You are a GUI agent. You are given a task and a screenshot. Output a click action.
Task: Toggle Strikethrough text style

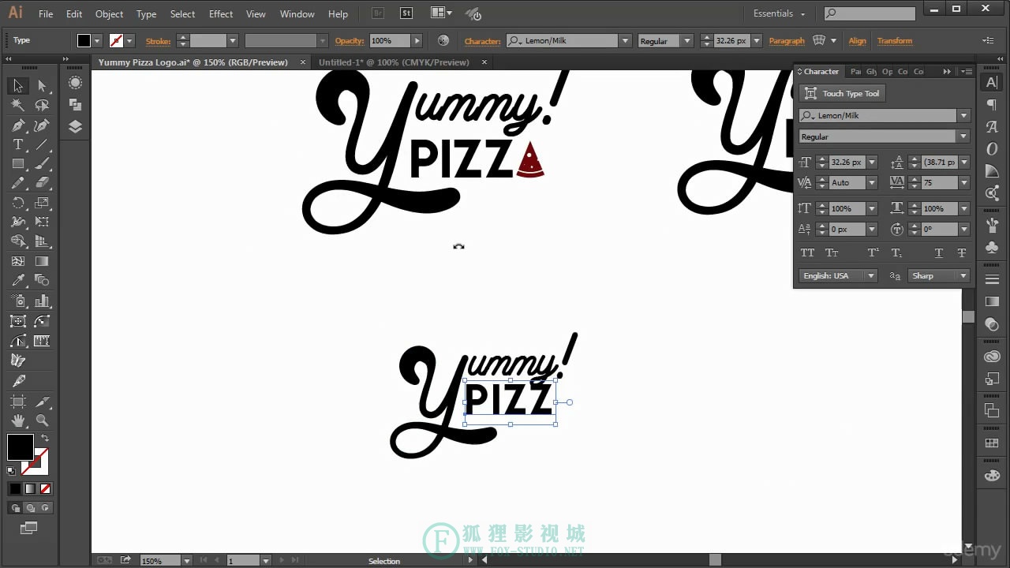(961, 253)
